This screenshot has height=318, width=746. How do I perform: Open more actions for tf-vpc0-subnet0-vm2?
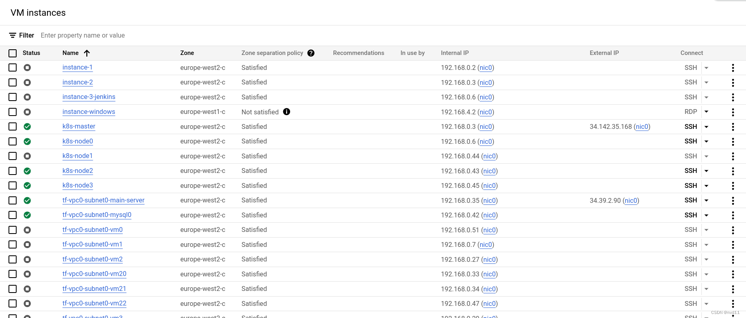733,259
